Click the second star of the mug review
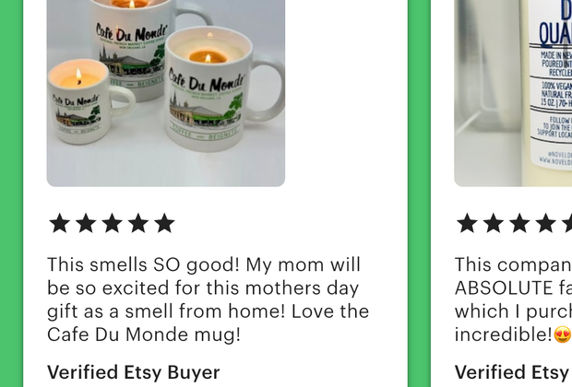Viewport: 572px width, 387px height. point(86,223)
